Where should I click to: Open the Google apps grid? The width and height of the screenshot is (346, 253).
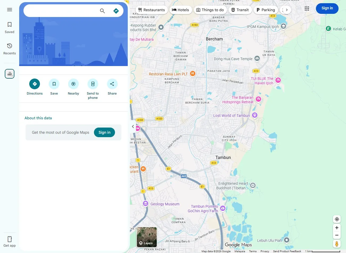[307, 9]
